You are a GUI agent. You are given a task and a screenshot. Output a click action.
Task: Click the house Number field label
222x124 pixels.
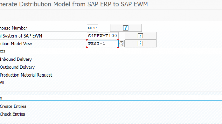point(13,28)
